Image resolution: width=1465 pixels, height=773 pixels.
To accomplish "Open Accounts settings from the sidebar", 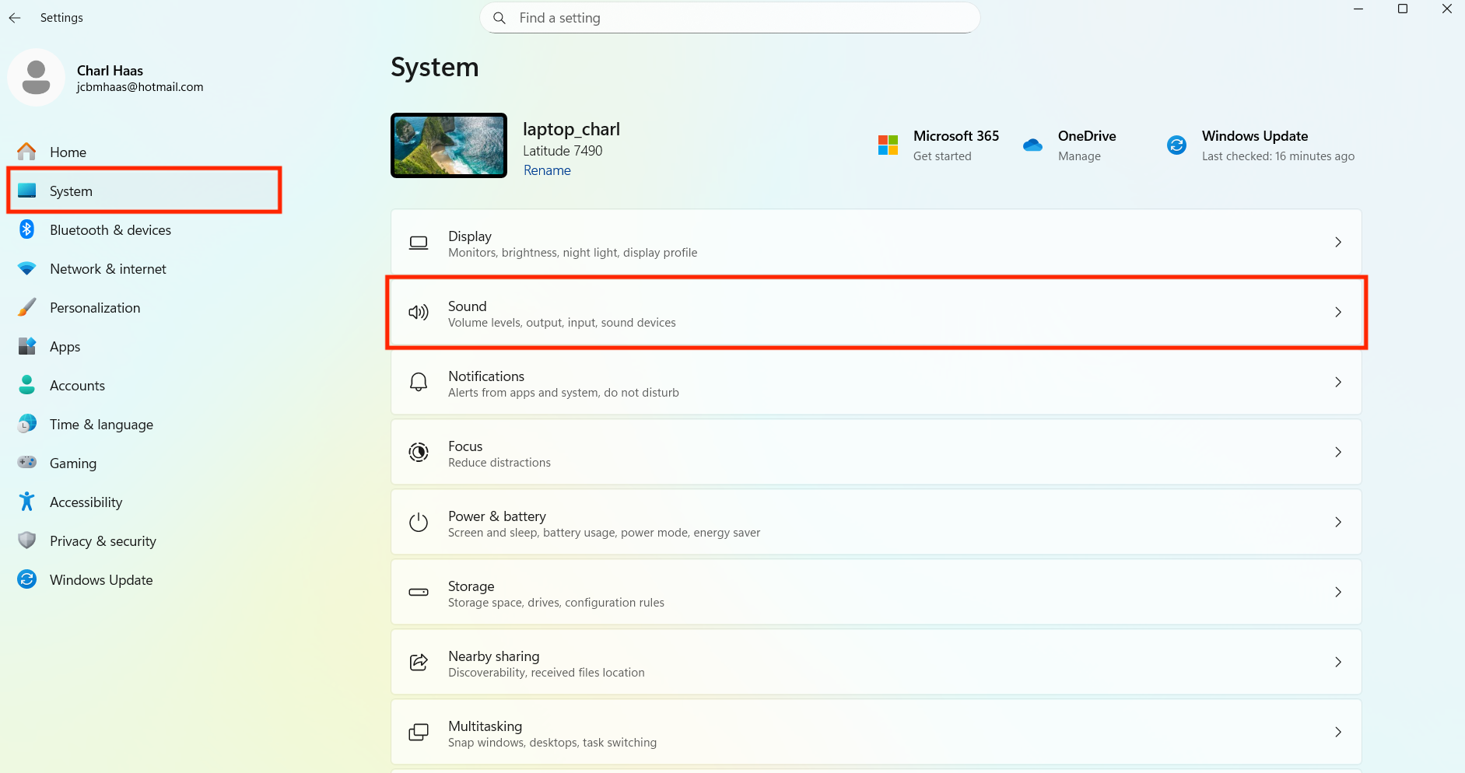I will (x=77, y=385).
